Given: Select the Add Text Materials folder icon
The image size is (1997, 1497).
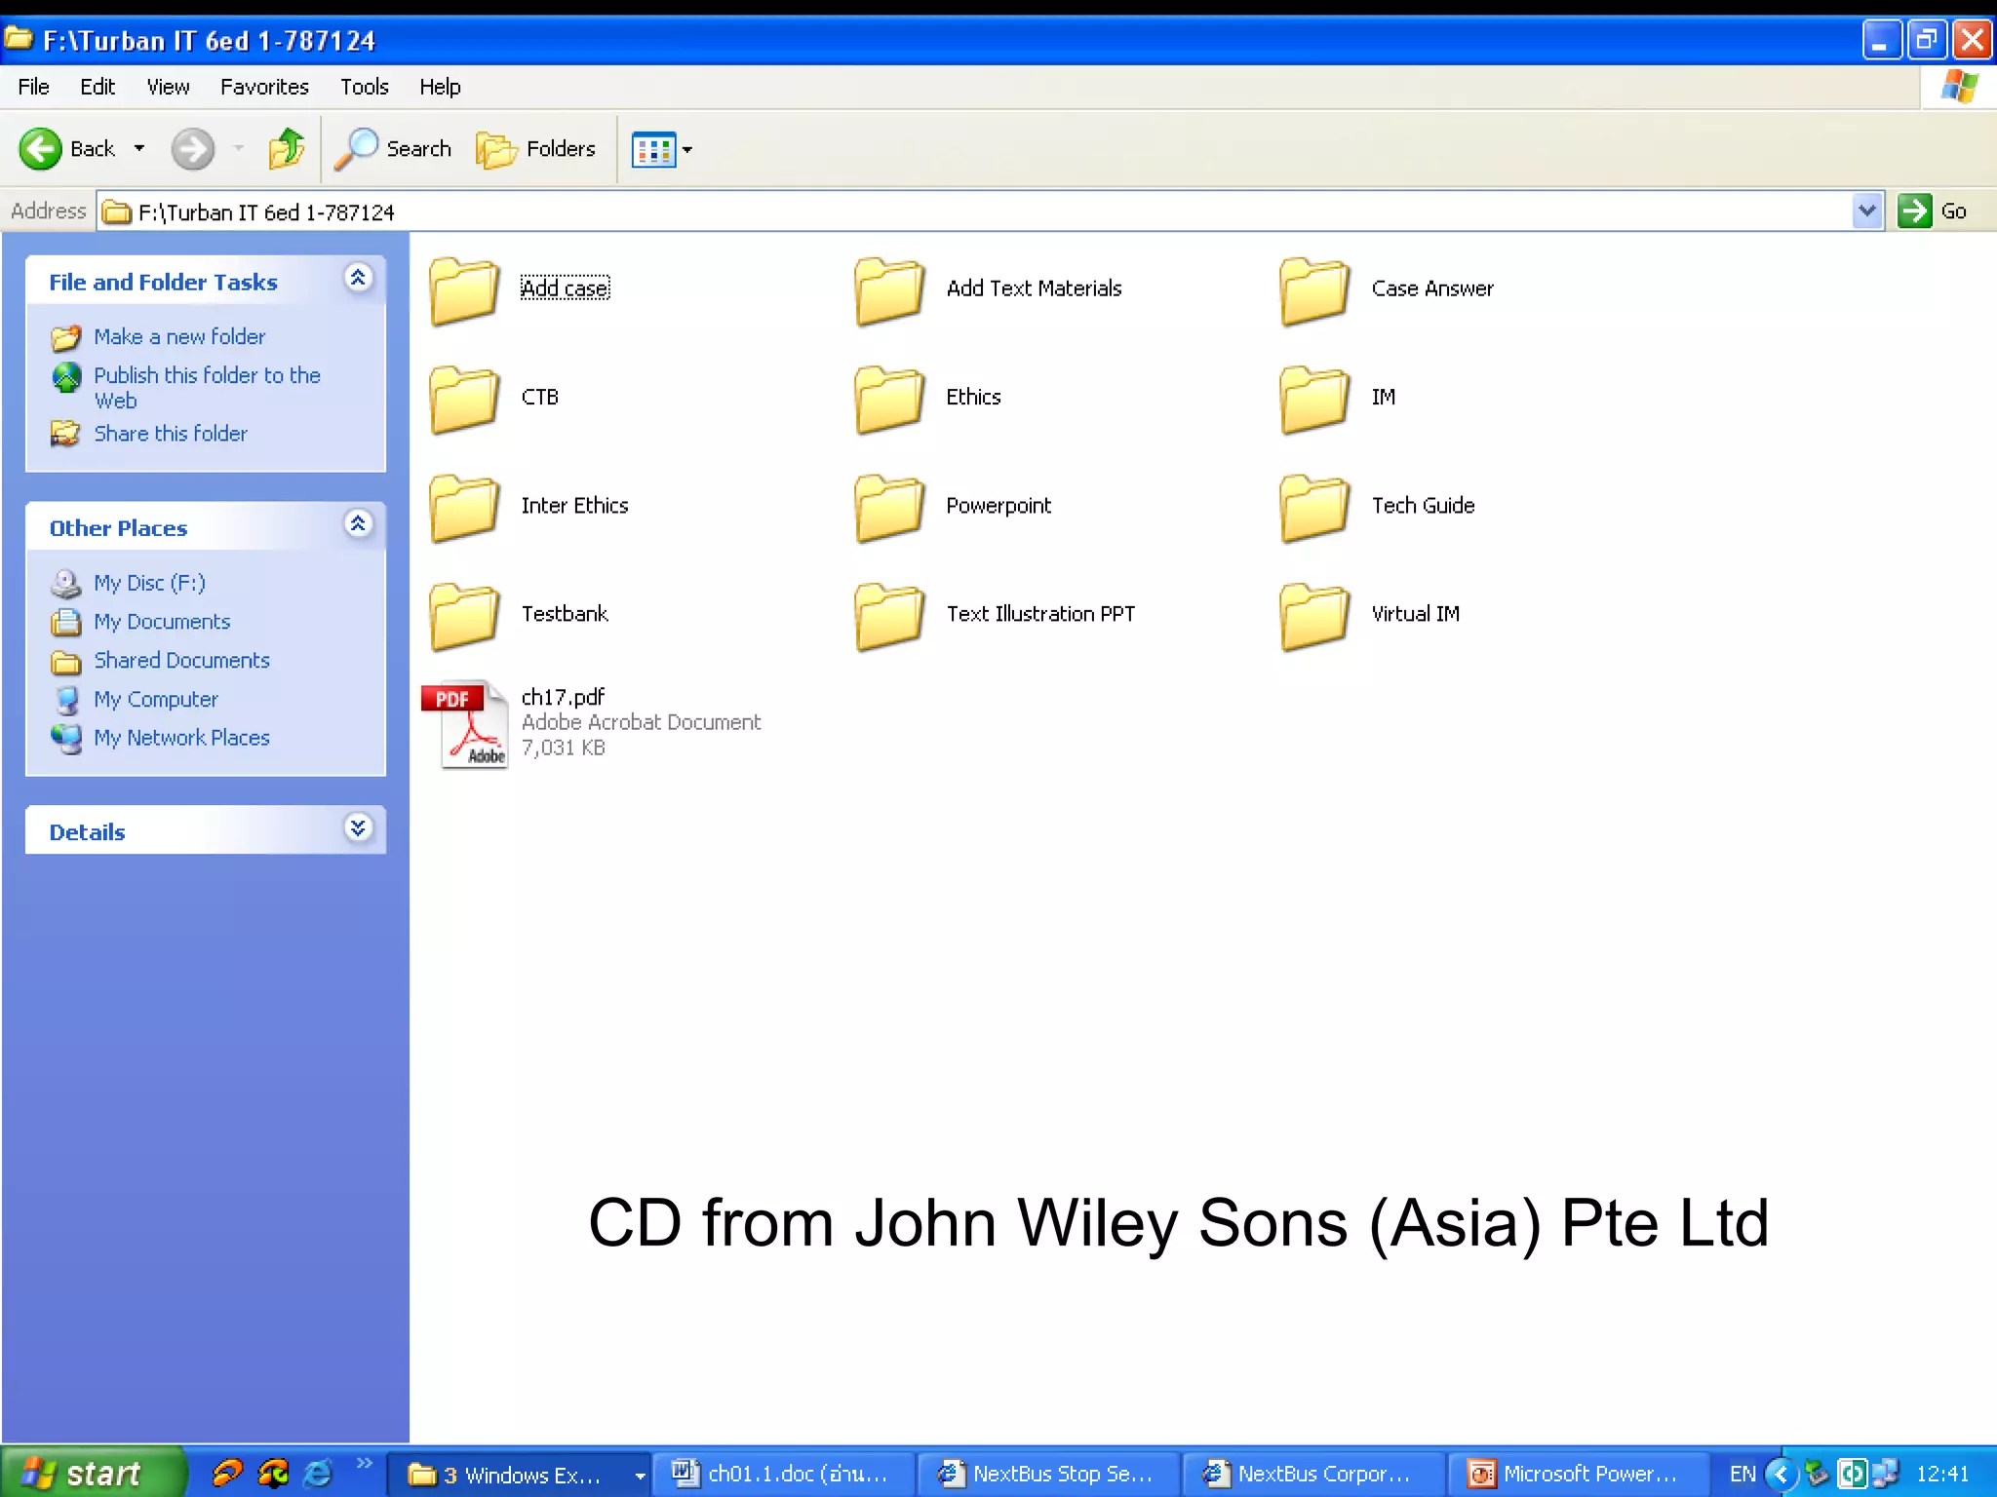Looking at the screenshot, I should 889,290.
